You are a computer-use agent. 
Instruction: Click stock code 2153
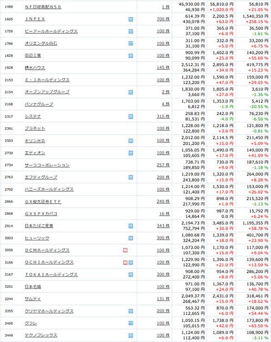(x=9, y=80)
